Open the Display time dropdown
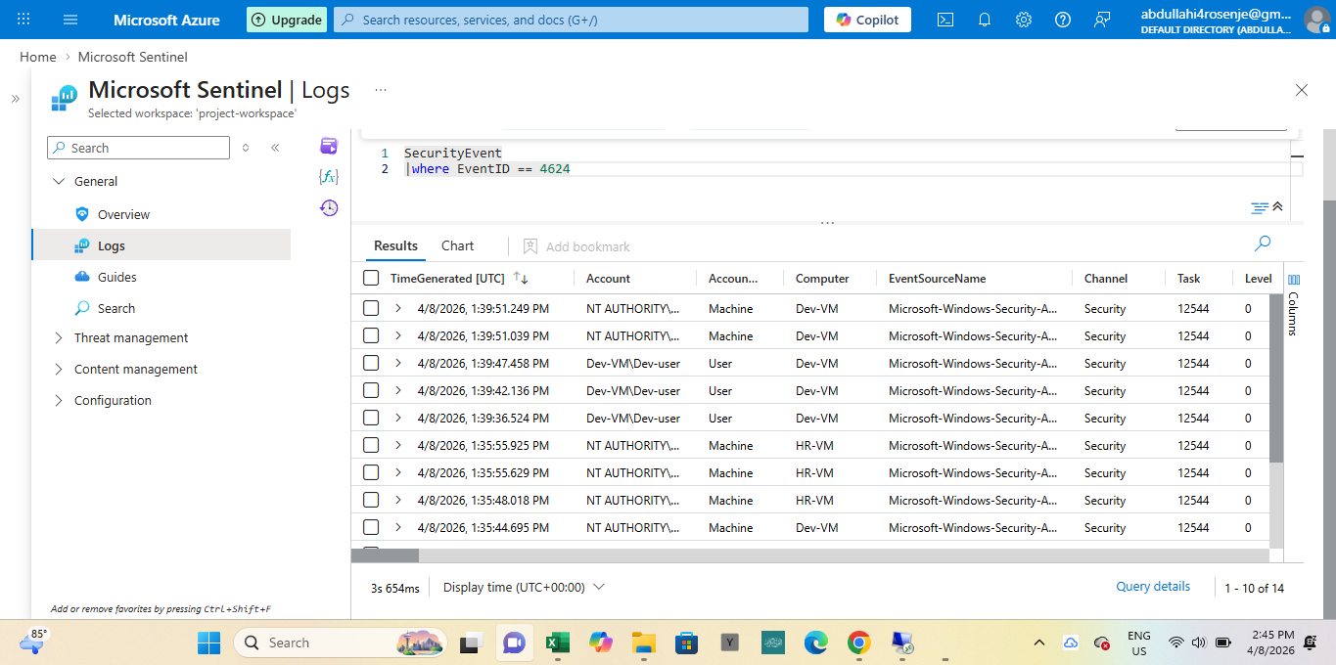 tap(524, 588)
